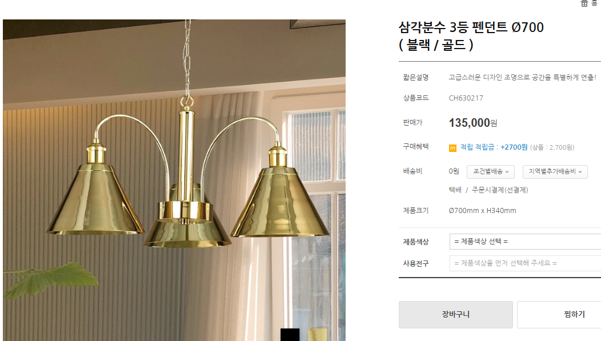Viewport: 601px width, 341px height.
Task: Click the chevron on 지역별추가배송비
Action: click(580, 172)
